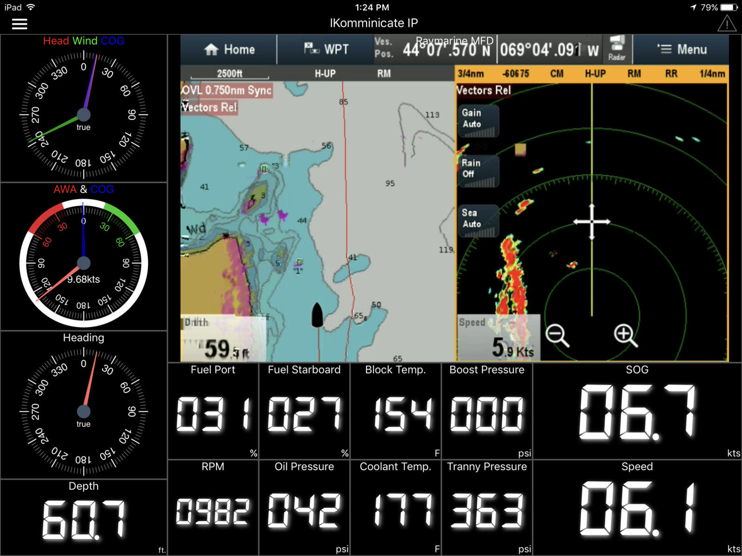
Task: Tap Vectors Rel label on the radar
Action: [484, 90]
